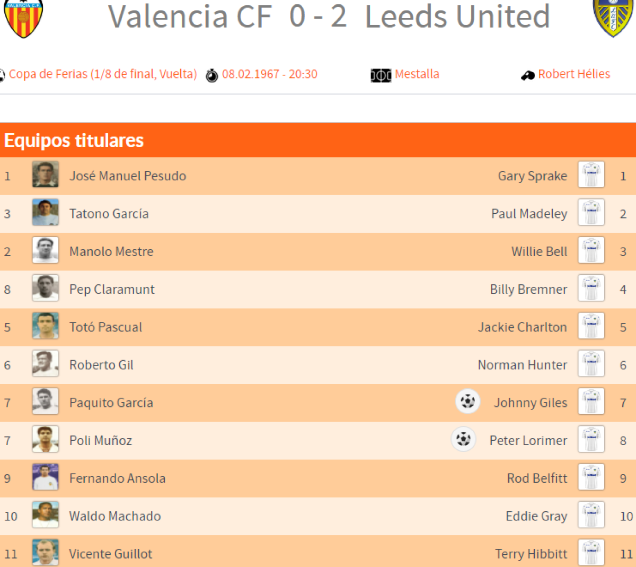Screen dimensions: 636x567
Task: Open the Copa de Ferias competition link
Action: [x=103, y=74]
